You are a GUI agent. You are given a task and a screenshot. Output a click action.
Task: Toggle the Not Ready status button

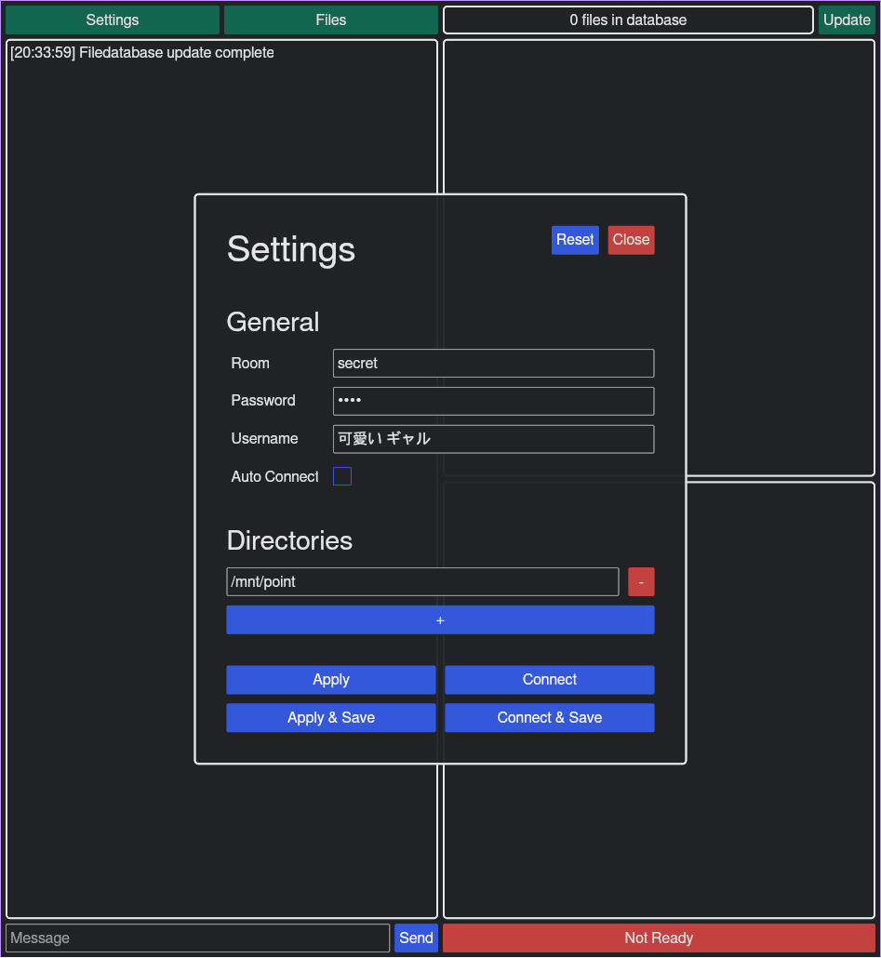659,938
